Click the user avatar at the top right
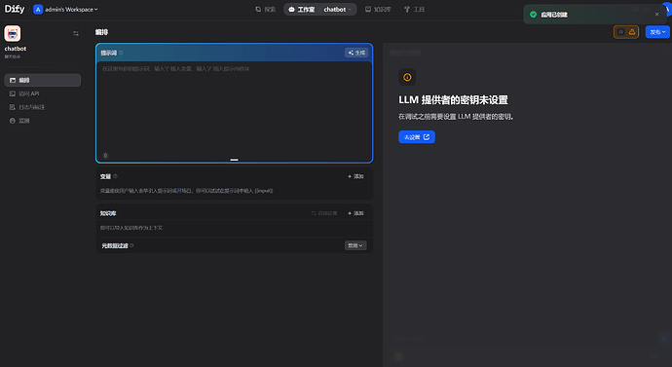The height and width of the screenshot is (367, 672). coord(667,9)
